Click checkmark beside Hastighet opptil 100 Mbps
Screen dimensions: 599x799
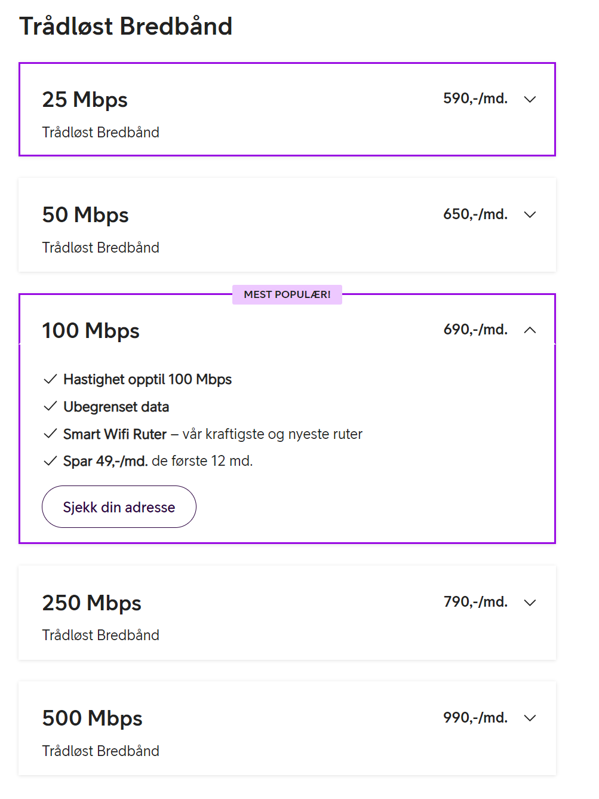(x=50, y=379)
